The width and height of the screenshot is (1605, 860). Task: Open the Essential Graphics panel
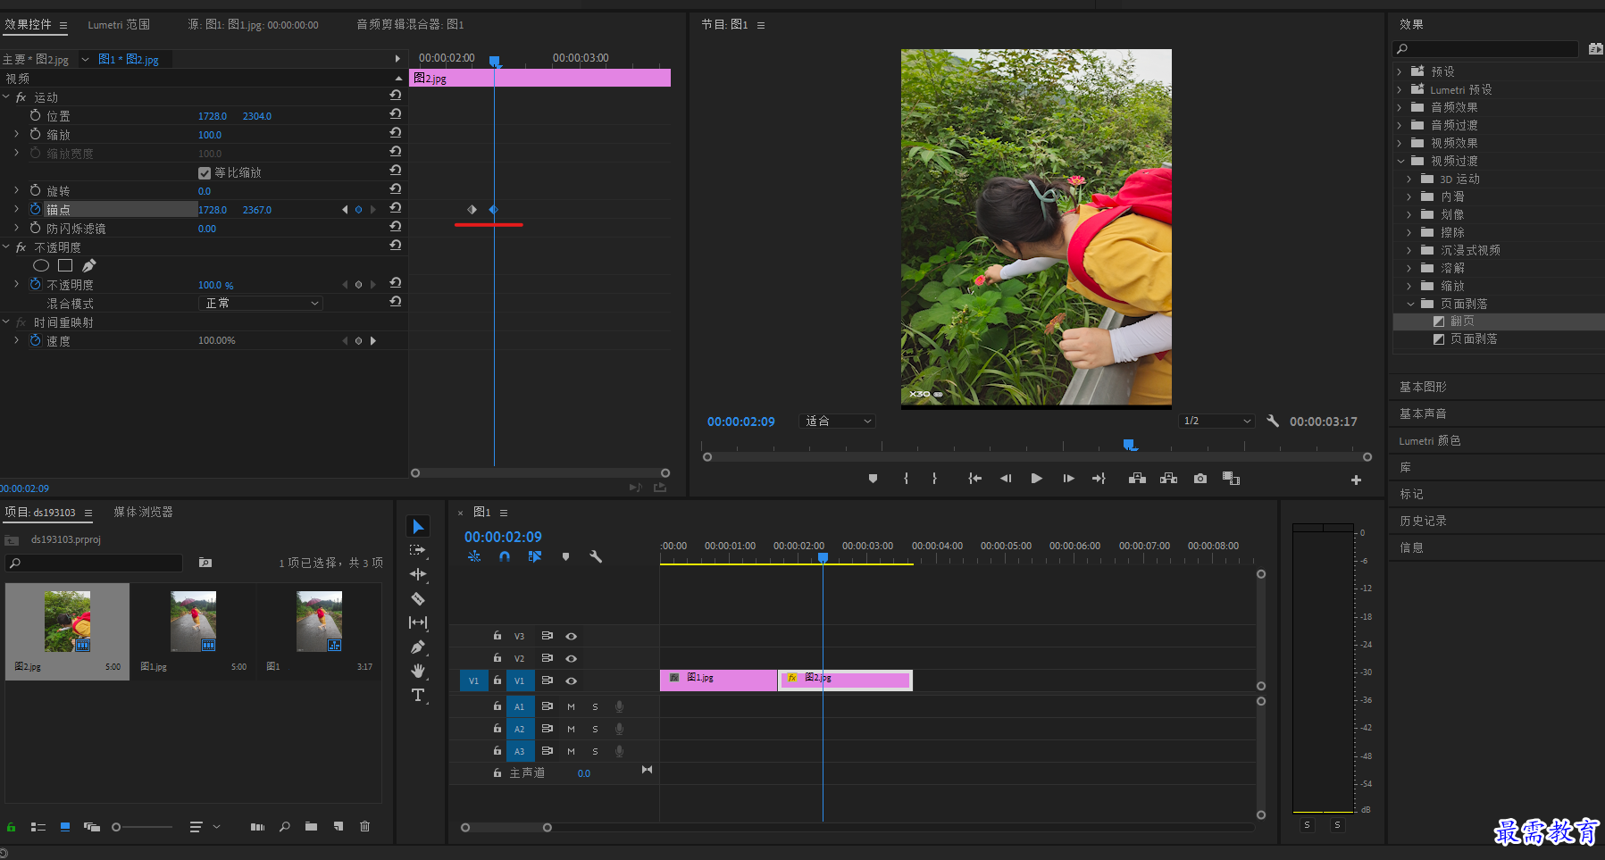pyautogui.click(x=1423, y=387)
